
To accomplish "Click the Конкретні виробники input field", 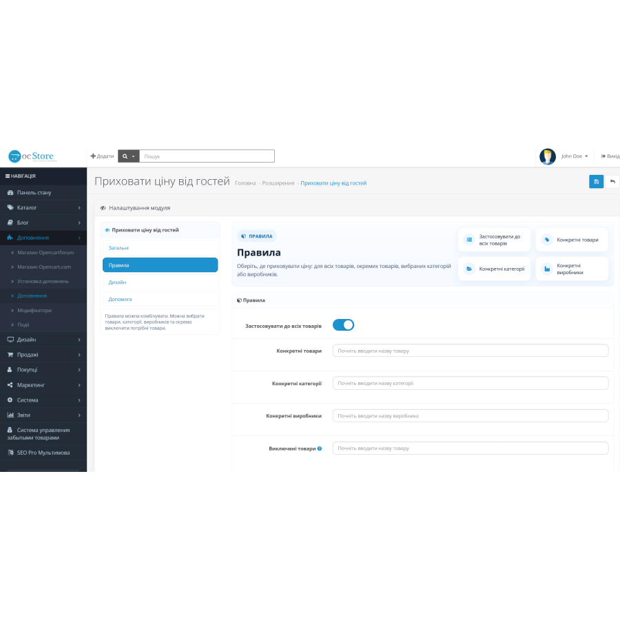I will pos(471,415).
